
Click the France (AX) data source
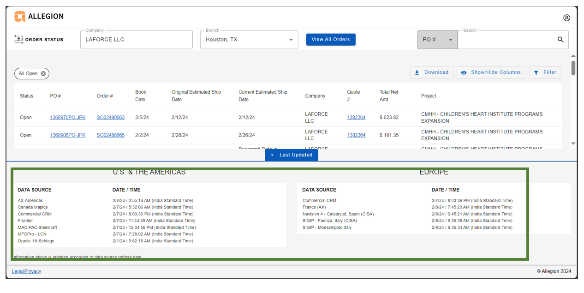[314, 207]
